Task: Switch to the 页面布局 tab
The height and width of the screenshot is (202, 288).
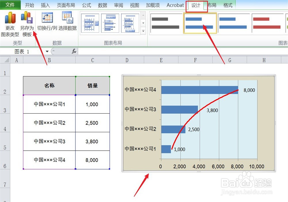Action: (x=66, y=5)
